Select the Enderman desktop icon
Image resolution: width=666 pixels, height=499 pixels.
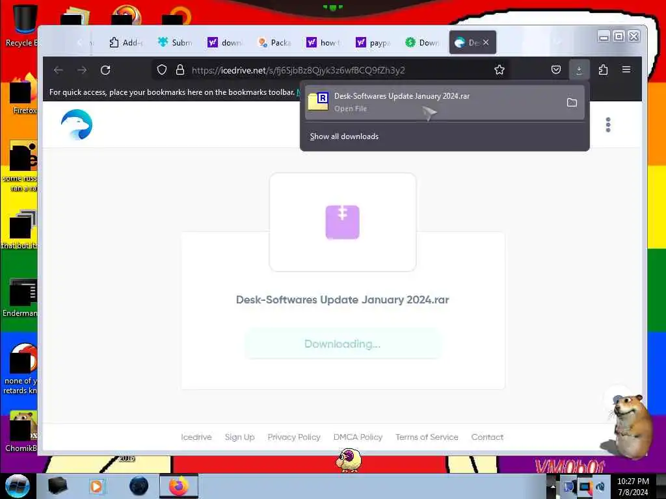pyautogui.click(x=21, y=297)
